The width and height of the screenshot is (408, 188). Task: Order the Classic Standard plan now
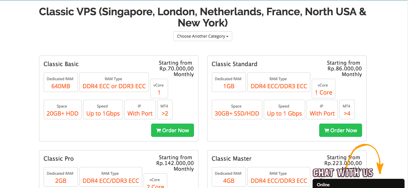click(340, 130)
